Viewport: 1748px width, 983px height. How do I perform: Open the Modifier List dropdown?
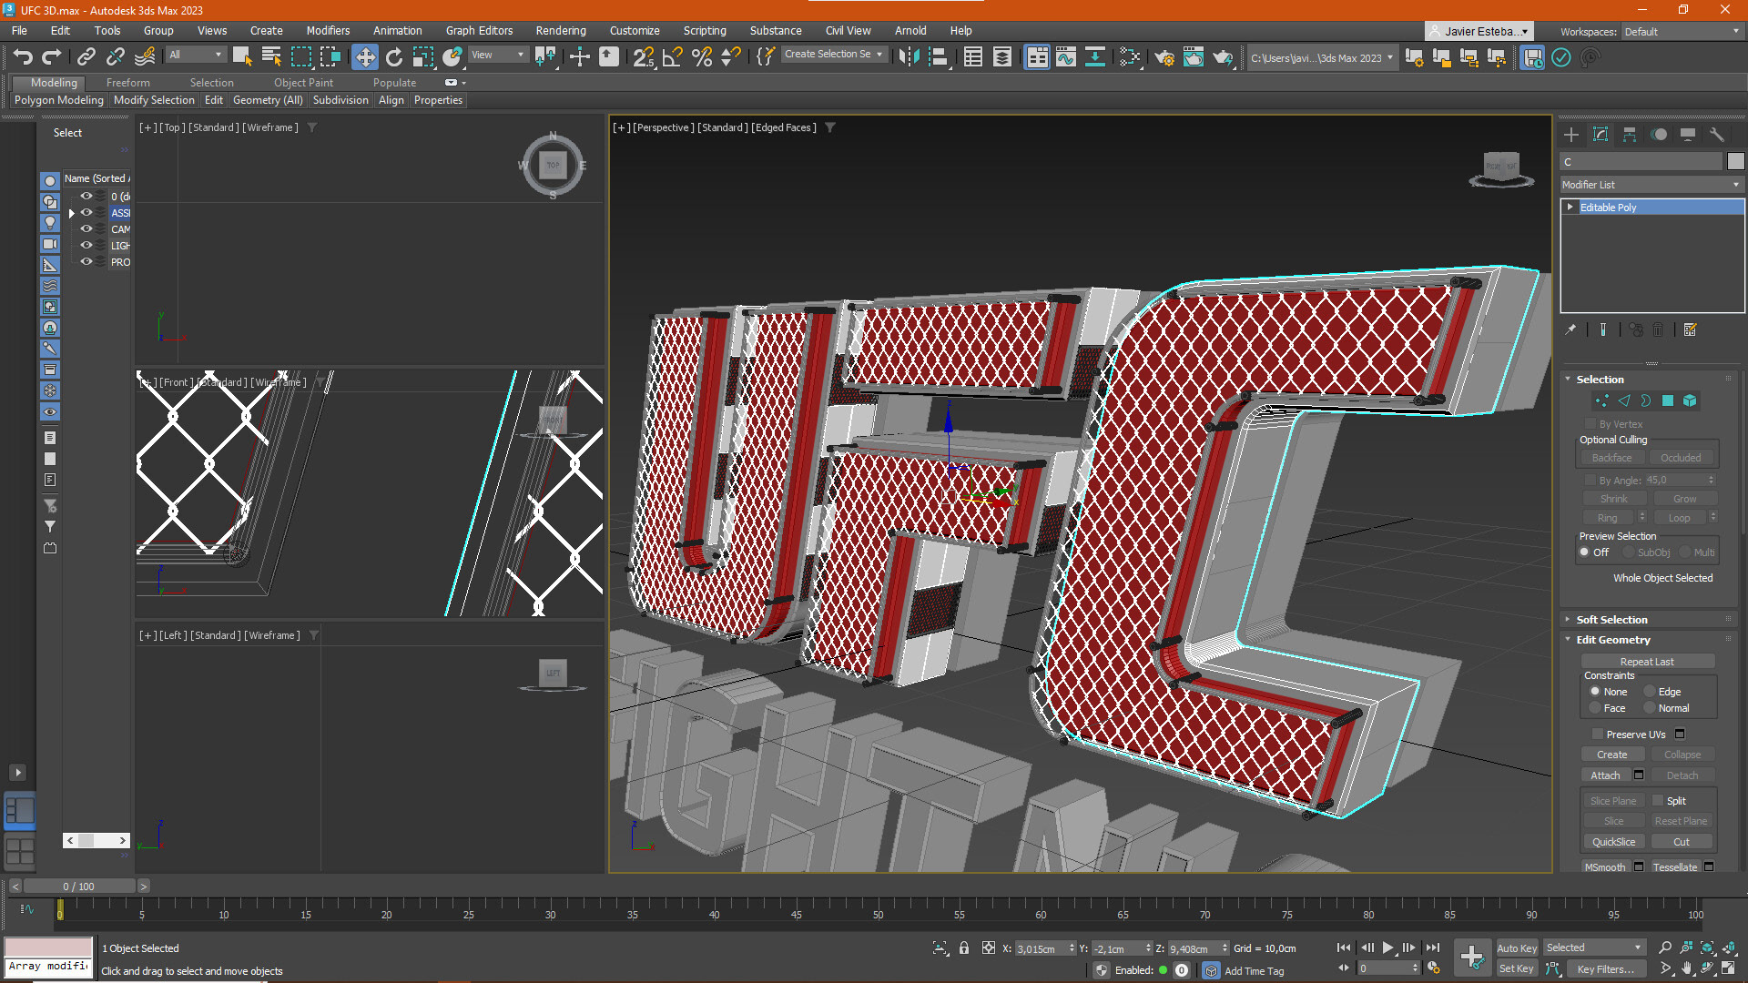pos(1651,185)
